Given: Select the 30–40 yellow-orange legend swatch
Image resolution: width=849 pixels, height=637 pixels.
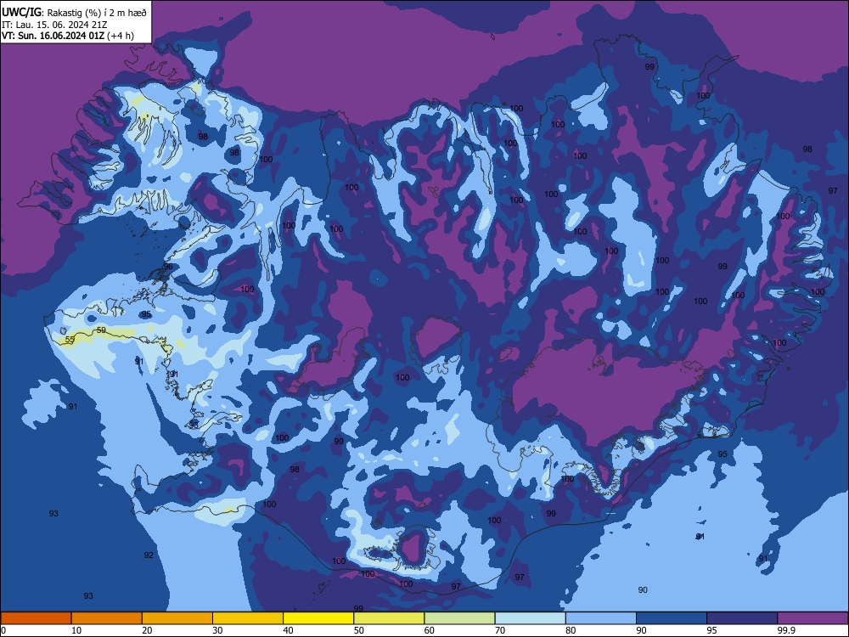Looking at the screenshot, I should pyautogui.click(x=248, y=618).
